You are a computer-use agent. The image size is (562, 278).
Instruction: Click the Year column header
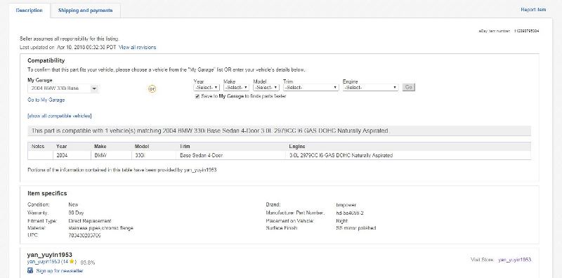click(62, 147)
